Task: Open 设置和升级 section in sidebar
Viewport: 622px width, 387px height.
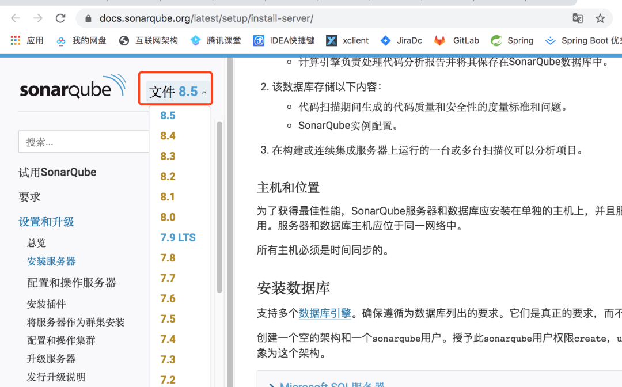Action: pyautogui.click(x=46, y=222)
